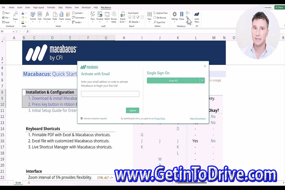Select the Guide sheet tab
This screenshot has height=190, width=285.
tap(18, 182)
